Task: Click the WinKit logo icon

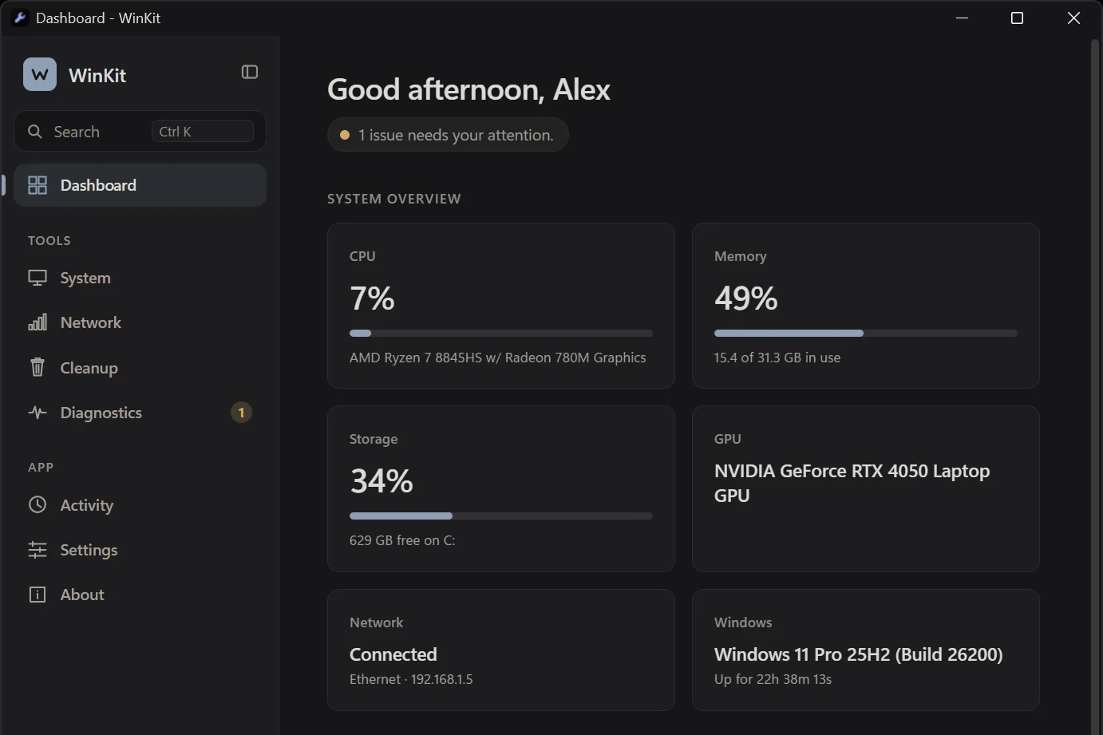Action: (x=40, y=75)
